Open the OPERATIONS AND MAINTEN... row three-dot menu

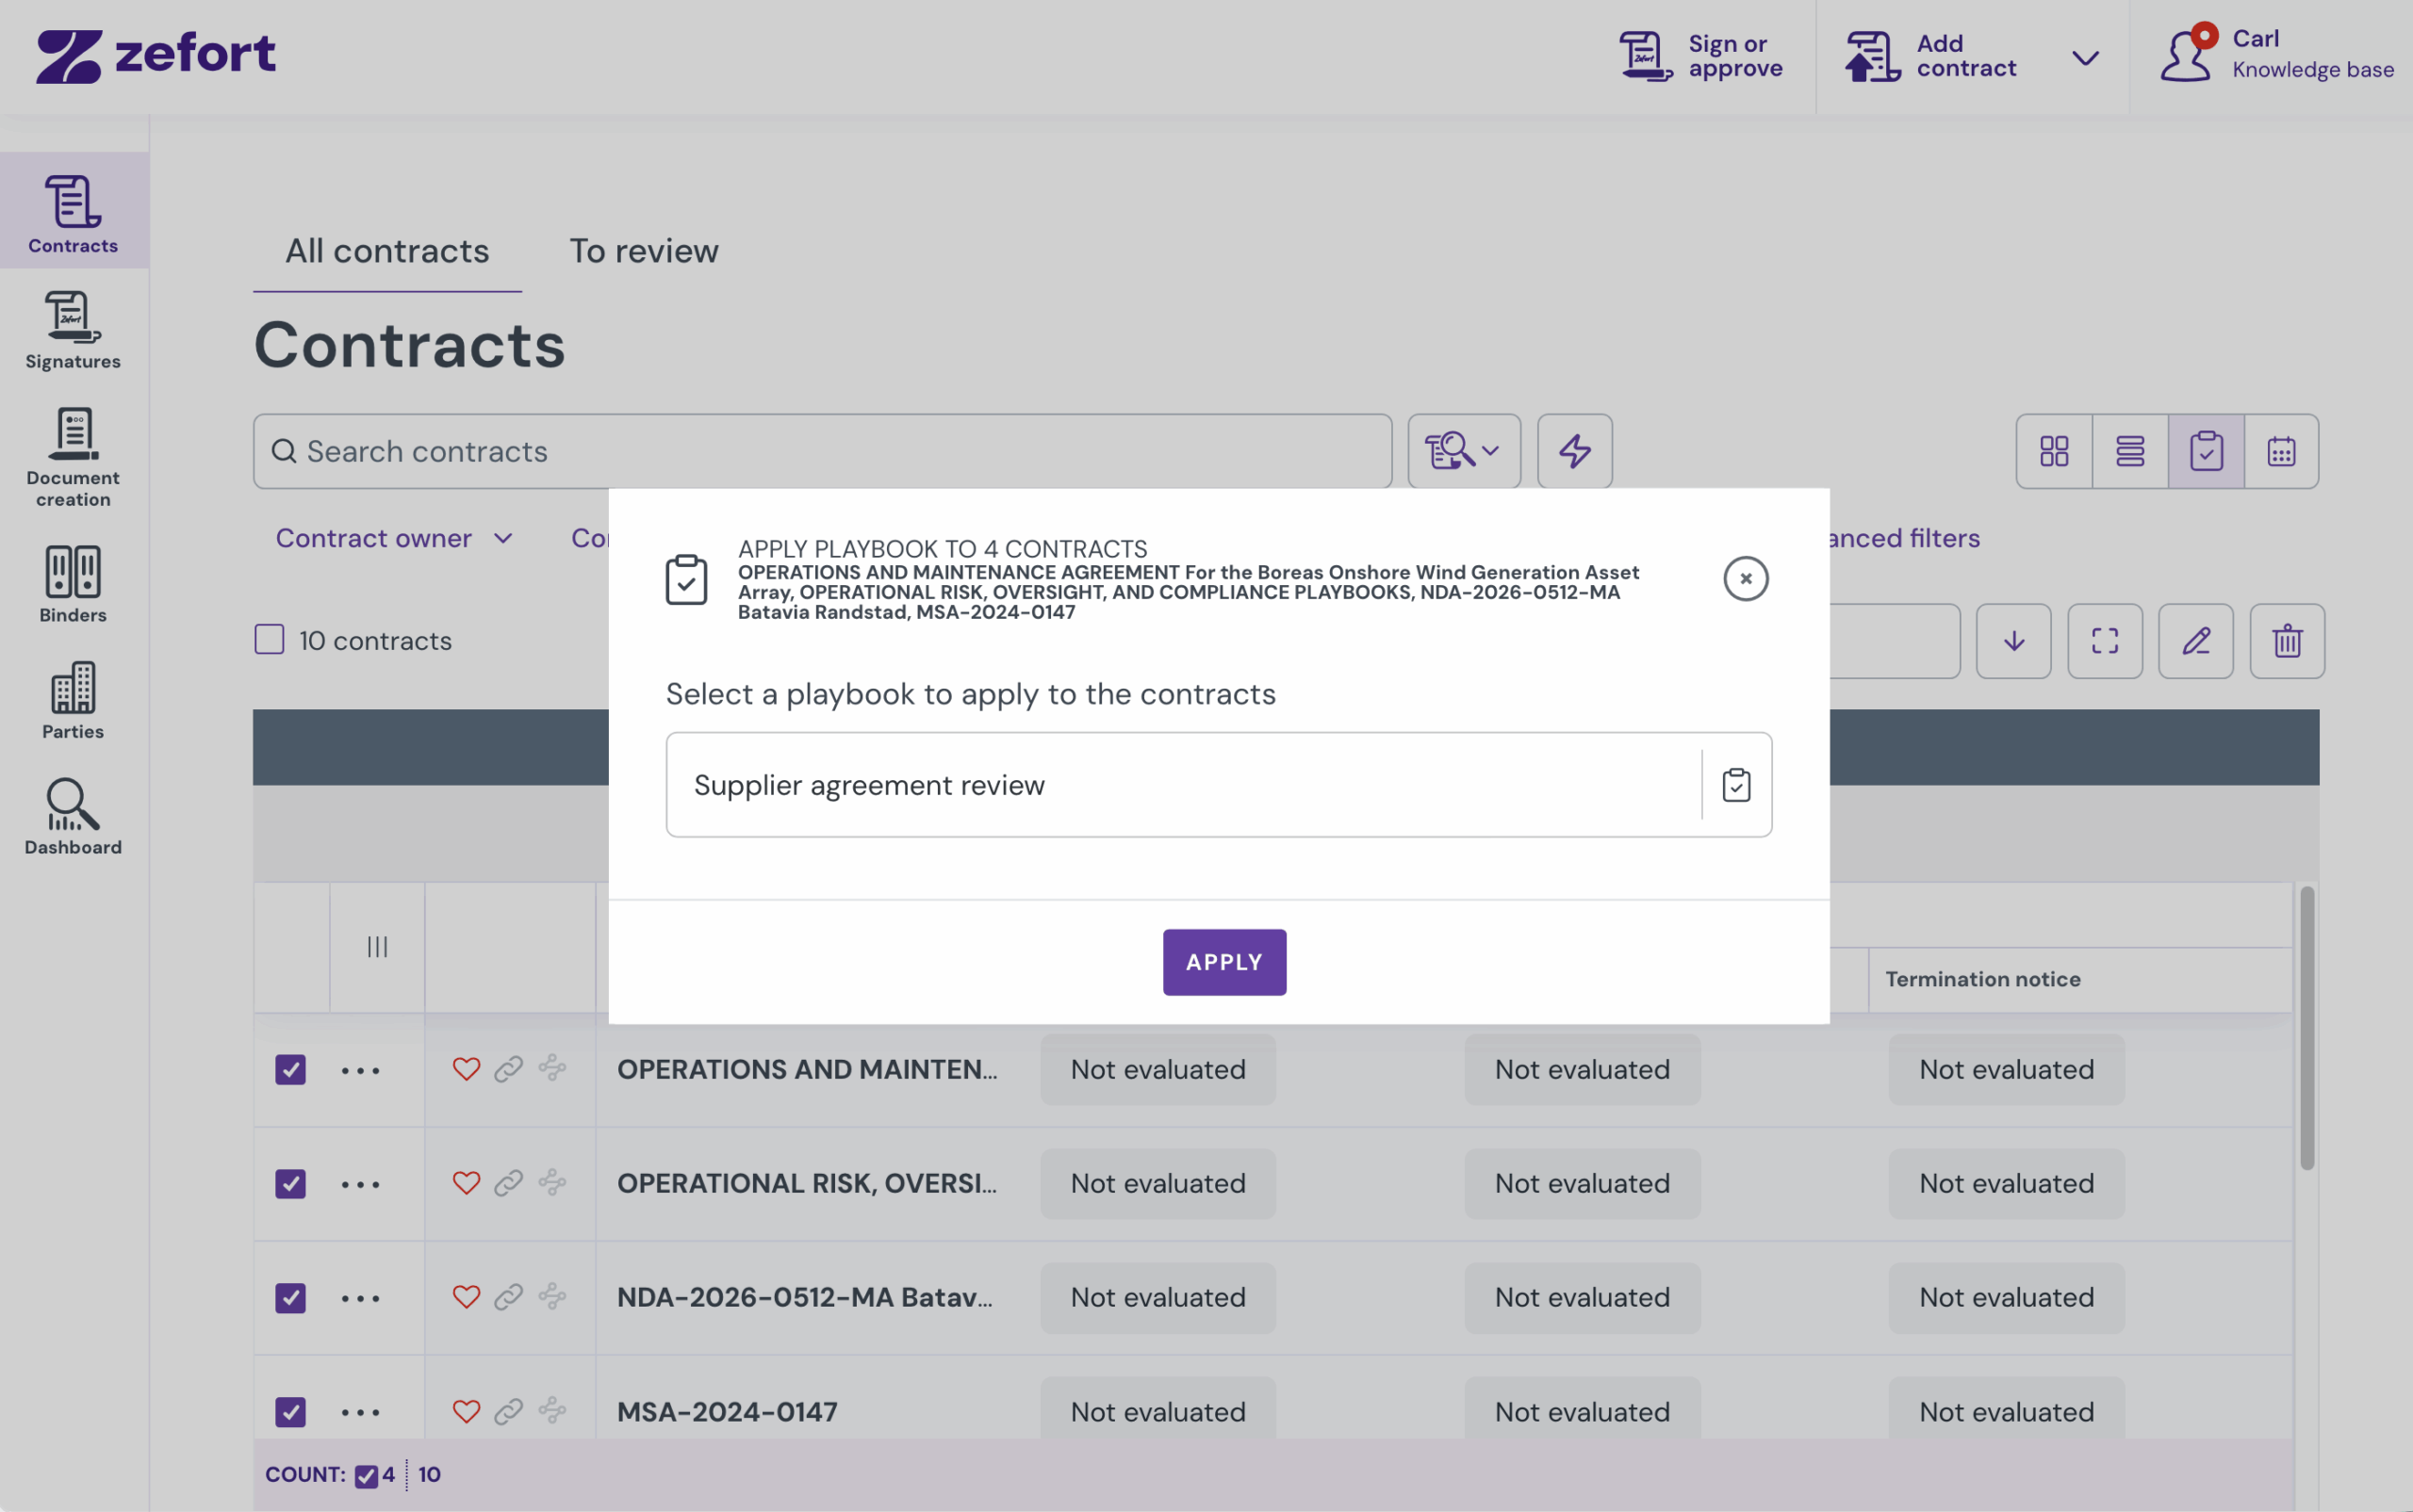tap(360, 1070)
